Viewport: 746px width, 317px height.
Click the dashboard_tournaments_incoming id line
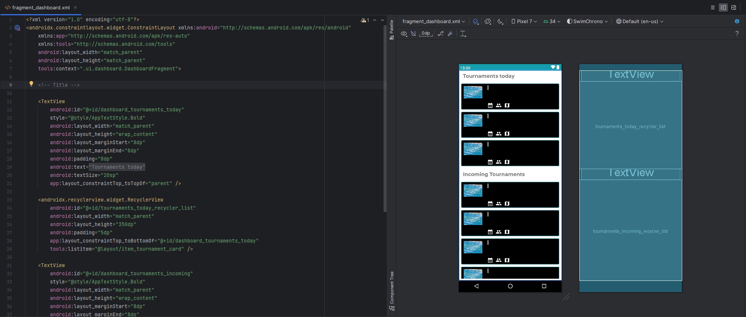coord(122,274)
